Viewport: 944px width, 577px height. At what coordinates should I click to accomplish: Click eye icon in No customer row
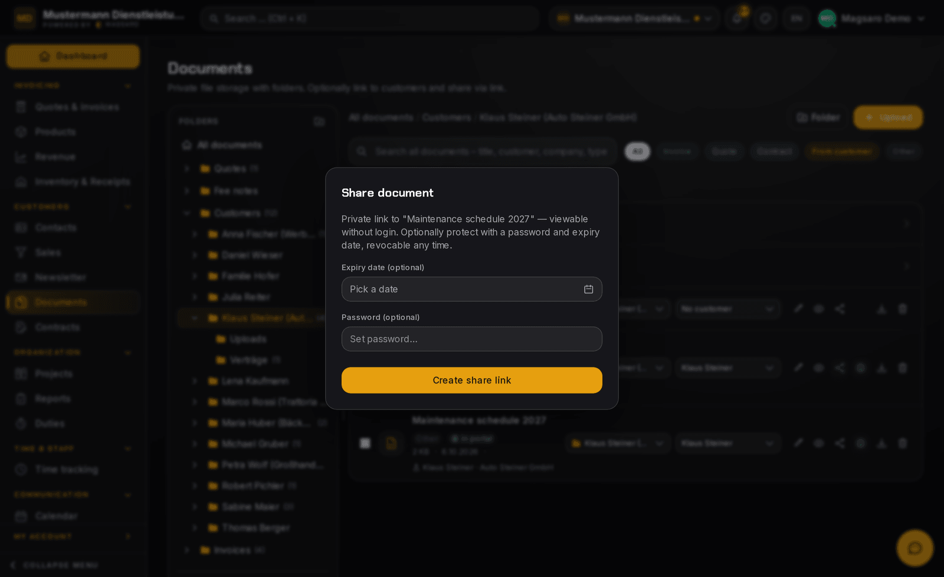pos(819,309)
